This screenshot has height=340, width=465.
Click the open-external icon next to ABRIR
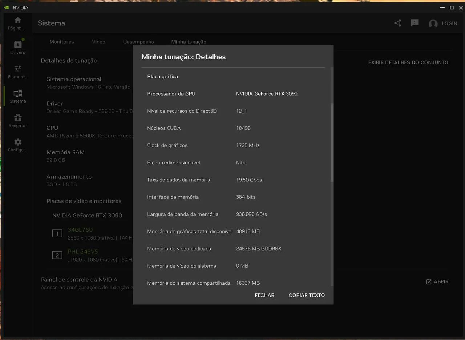(429, 282)
